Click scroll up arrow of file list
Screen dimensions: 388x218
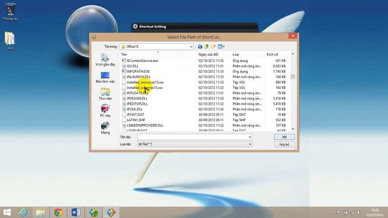pyautogui.click(x=293, y=54)
